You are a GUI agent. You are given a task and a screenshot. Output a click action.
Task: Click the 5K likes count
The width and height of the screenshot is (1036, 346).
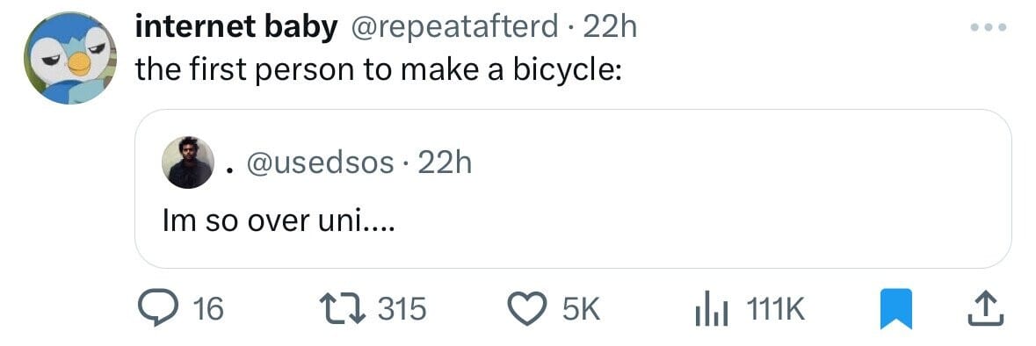(x=581, y=309)
